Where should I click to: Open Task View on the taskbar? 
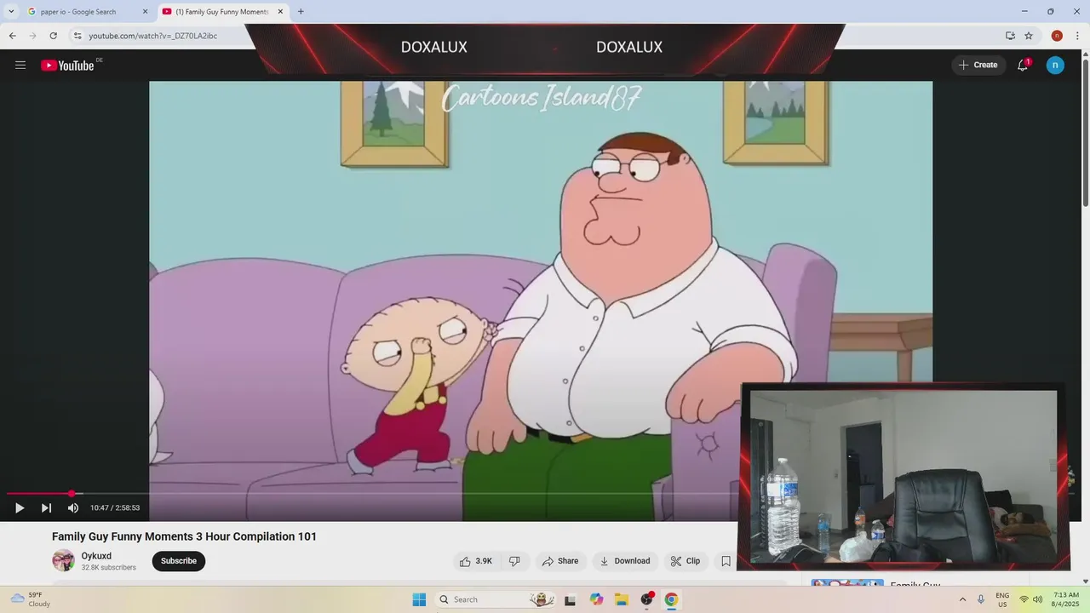(570, 599)
